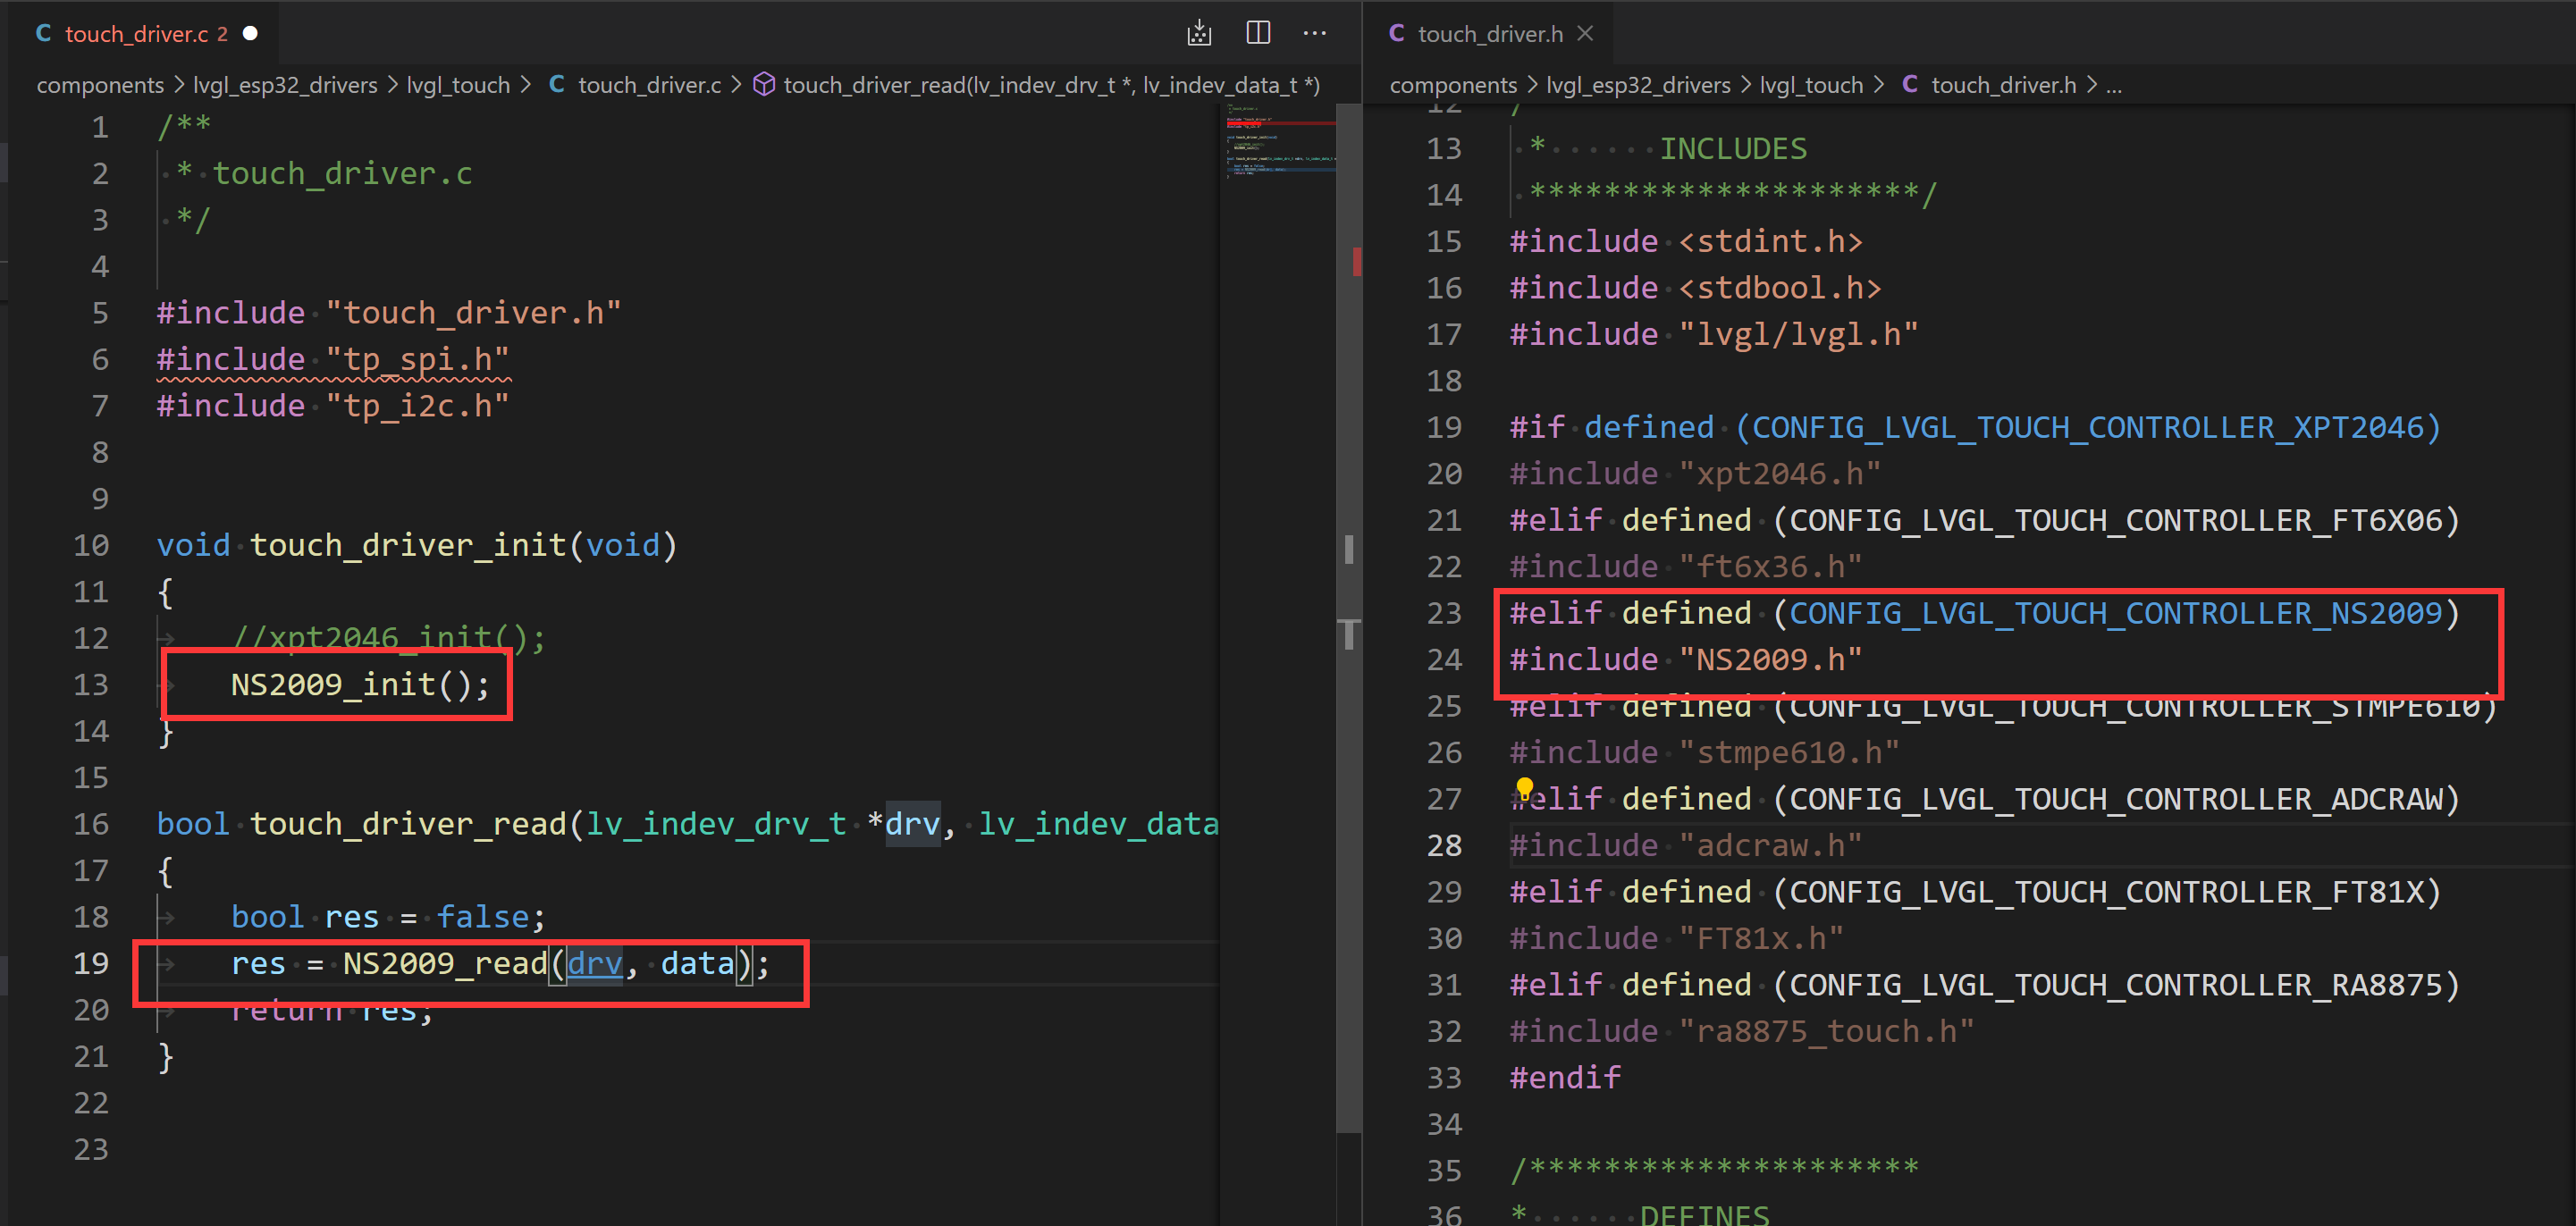Click the unsaved dot on touch_driver.c tab

point(251,33)
